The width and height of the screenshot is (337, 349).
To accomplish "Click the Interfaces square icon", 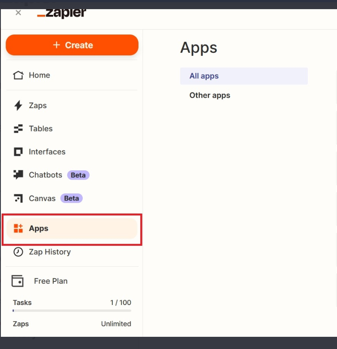I will point(18,152).
